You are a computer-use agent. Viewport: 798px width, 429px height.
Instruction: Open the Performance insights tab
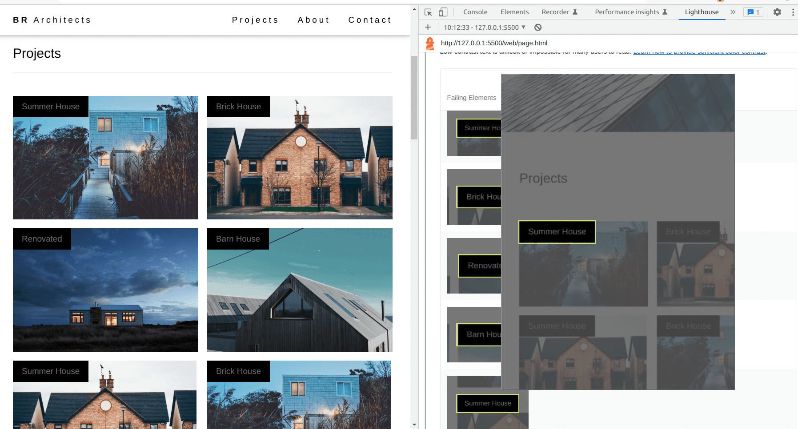pyautogui.click(x=631, y=12)
